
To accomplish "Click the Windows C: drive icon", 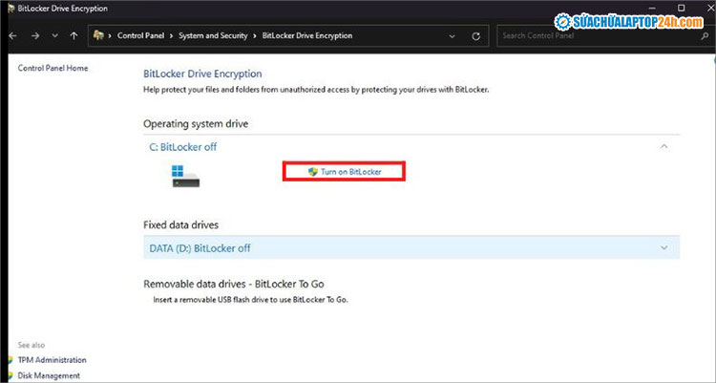I will click(185, 177).
